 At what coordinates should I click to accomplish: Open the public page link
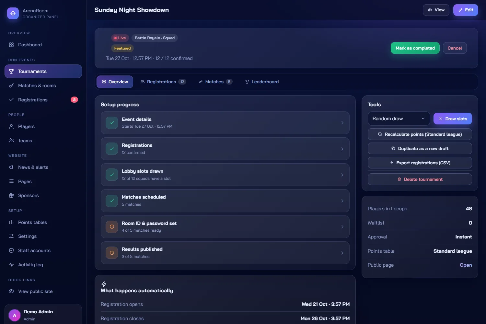pyautogui.click(x=466, y=265)
